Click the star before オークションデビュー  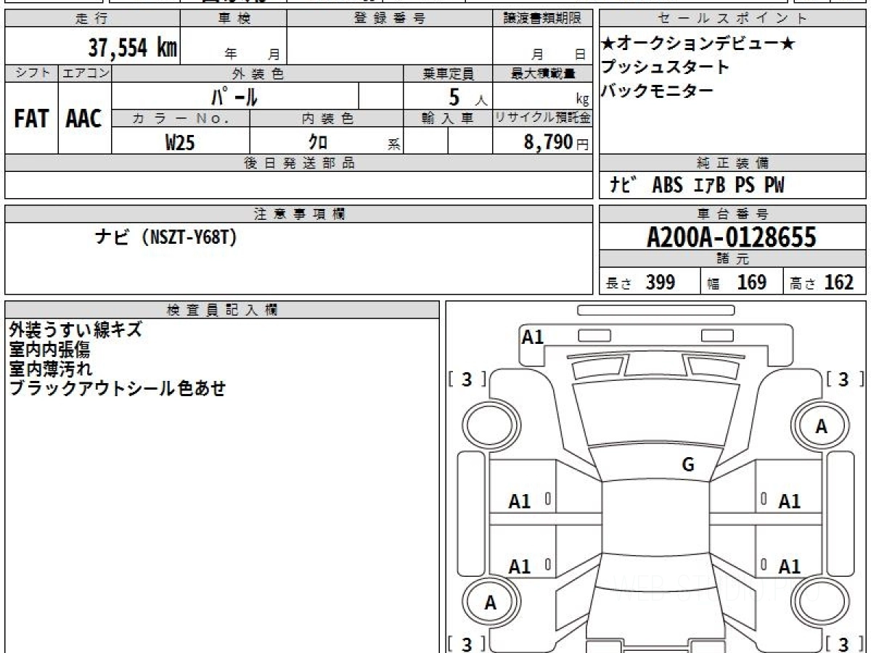pyautogui.click(x=609, y=44)
